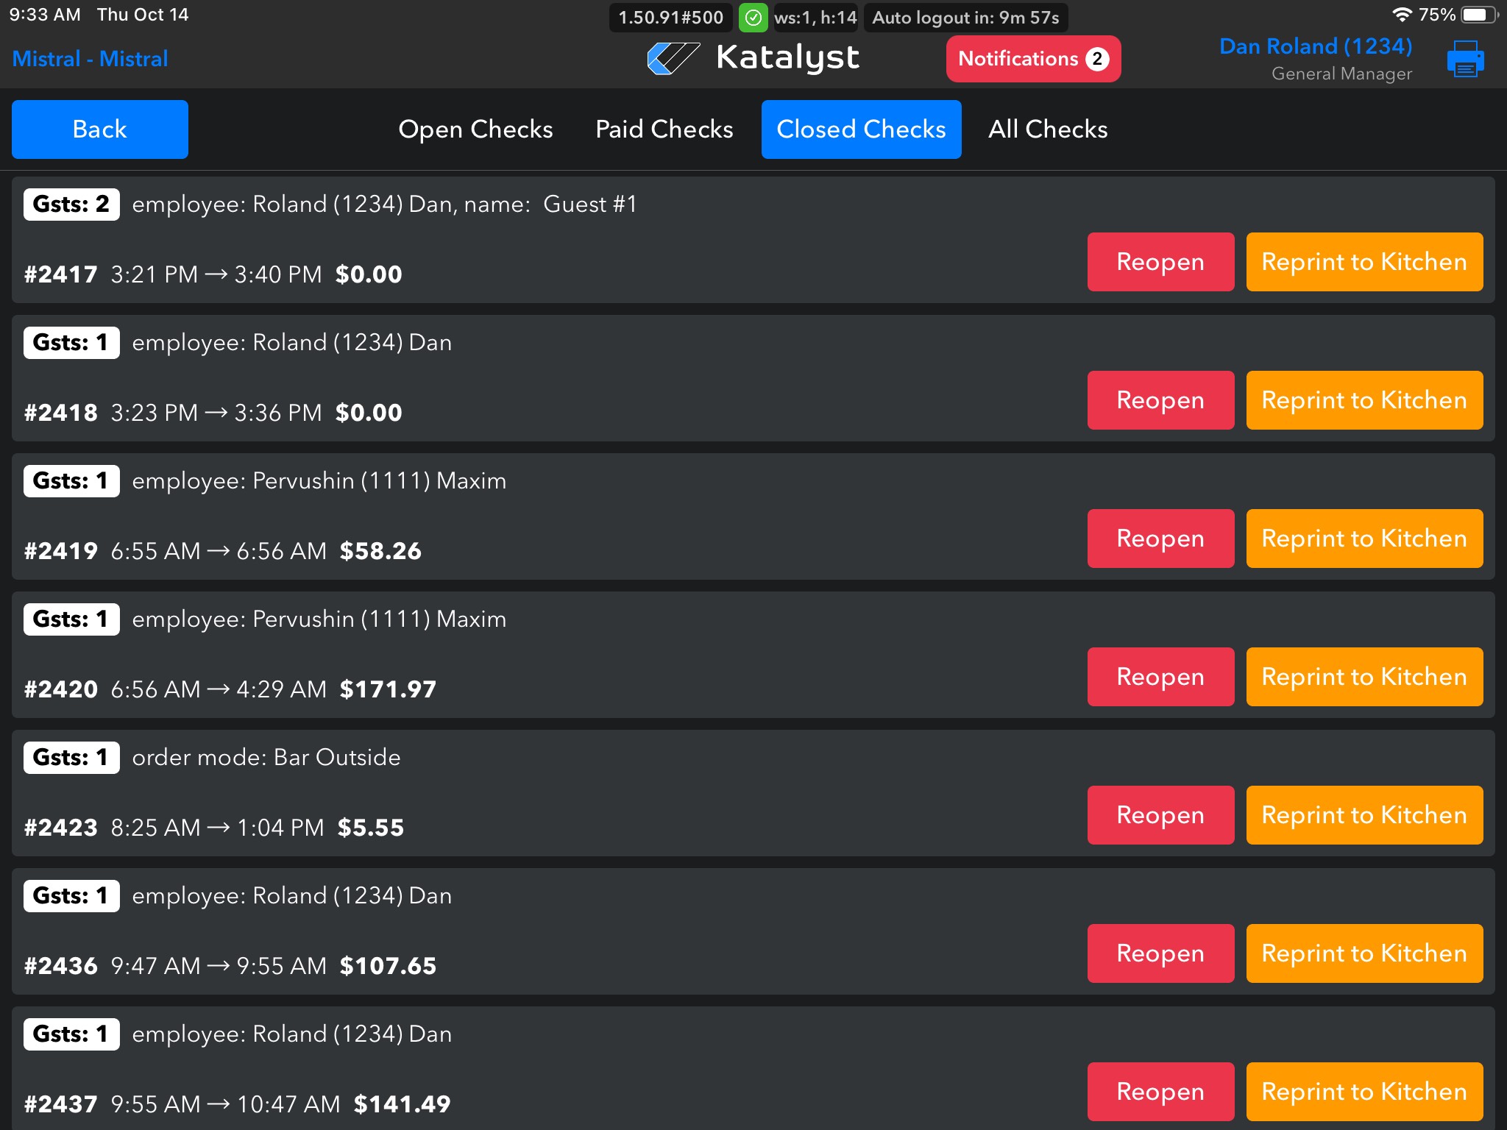Screen dimensions: 1507x1130
Task: Reopen check #2419 for $58.26
Action: click(1160, 539)
